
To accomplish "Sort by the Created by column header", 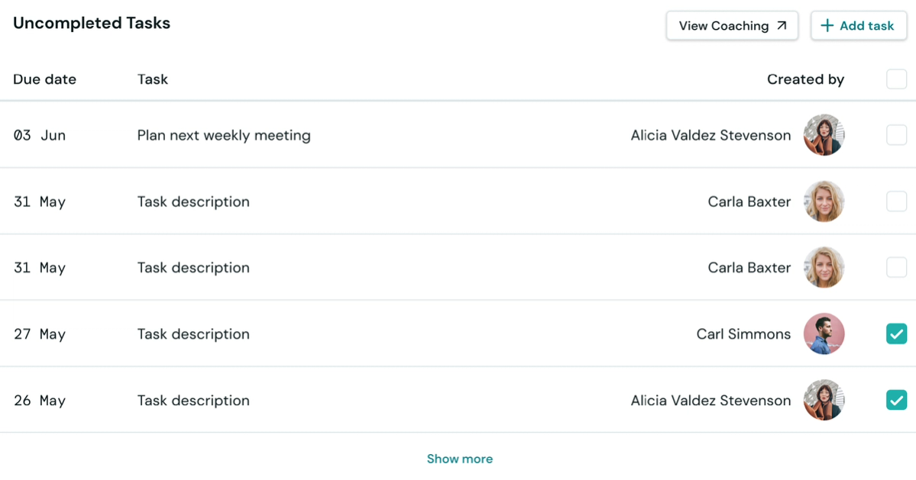I will (805, 79).
